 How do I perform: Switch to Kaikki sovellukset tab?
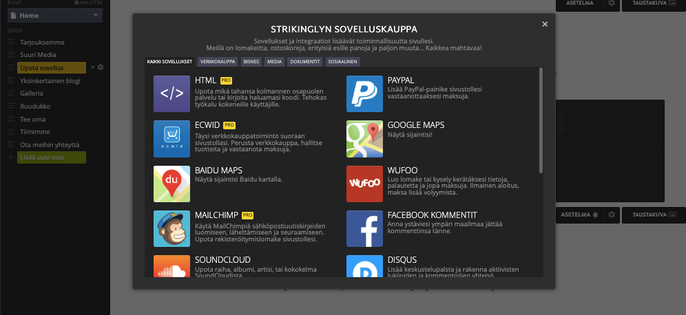point(169,62)
